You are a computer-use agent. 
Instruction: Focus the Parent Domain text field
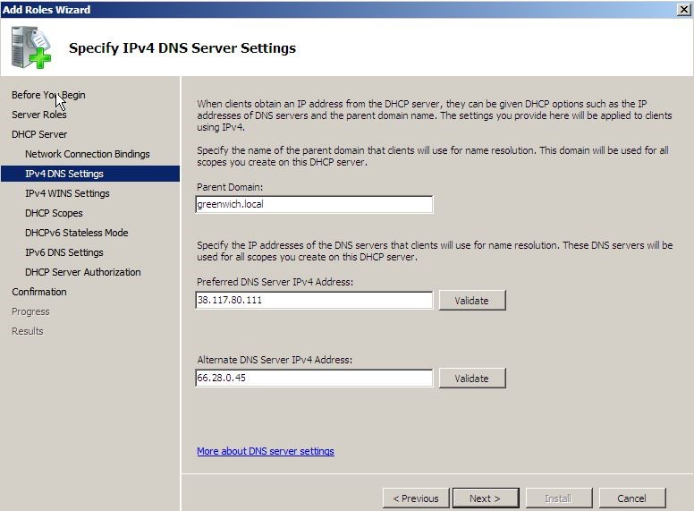tap(314, 204)
